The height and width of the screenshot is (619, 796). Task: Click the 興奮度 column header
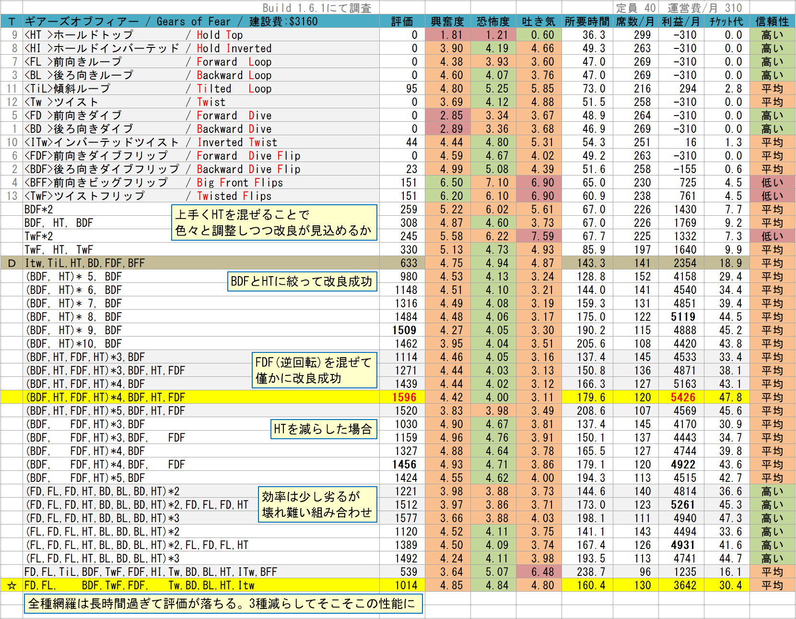click(447, 22)
